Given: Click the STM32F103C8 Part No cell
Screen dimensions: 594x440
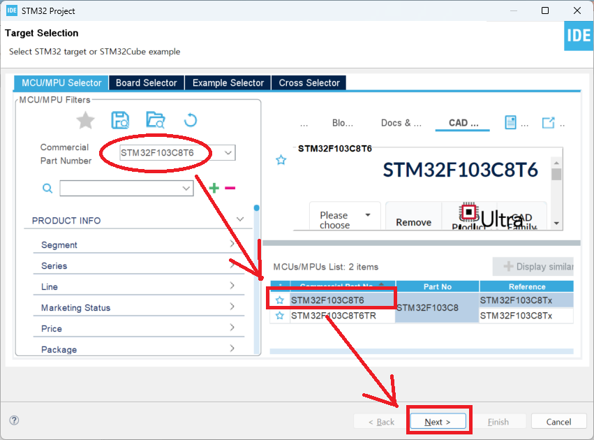Looking at the screenshot, I should click(437, 307).
